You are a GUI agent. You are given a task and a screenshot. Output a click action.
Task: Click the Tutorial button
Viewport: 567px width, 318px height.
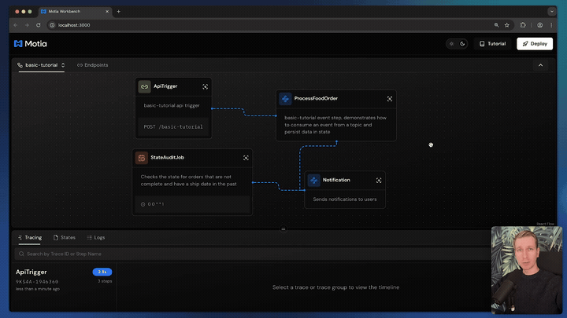pyautogui.click(x=492, y=44)
